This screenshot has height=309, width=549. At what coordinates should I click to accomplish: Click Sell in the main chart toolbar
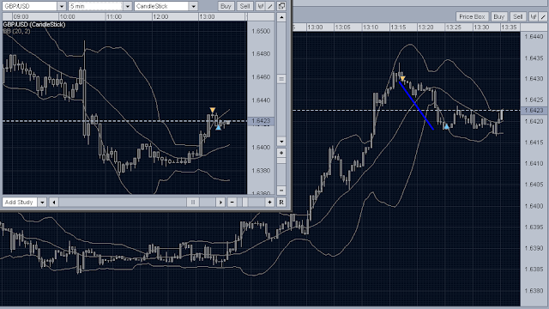click(517, 16)
